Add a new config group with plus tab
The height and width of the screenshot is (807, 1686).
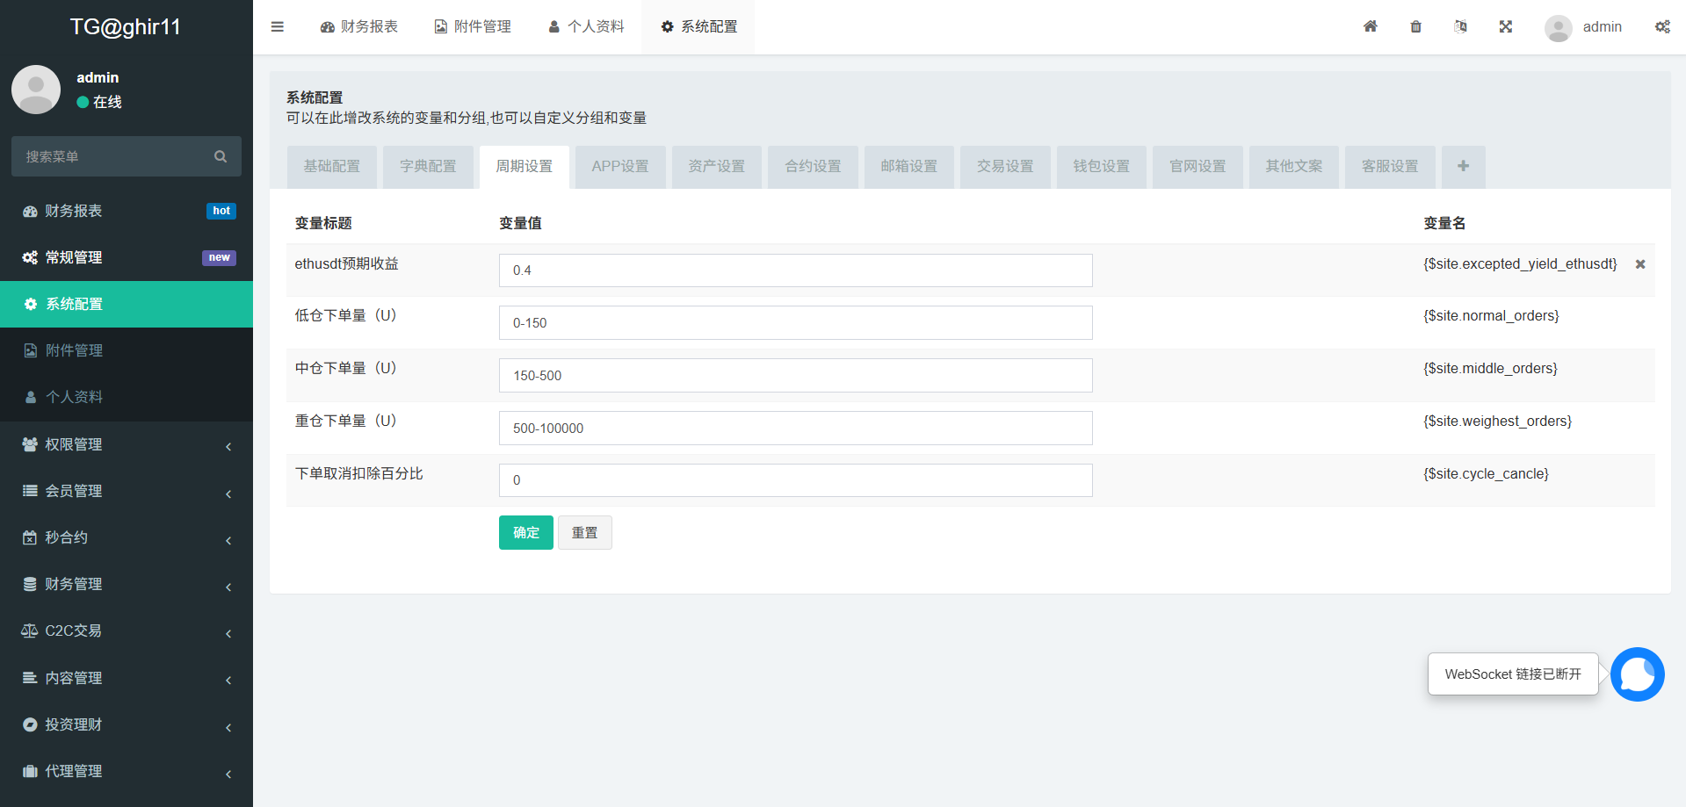(x=1463, y=166)
